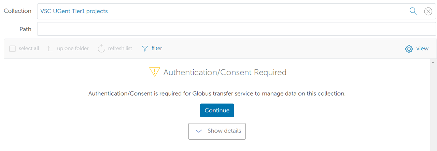437x151 pixels.
Task: Tick the select all checkbox
Action: click(12, 49)
